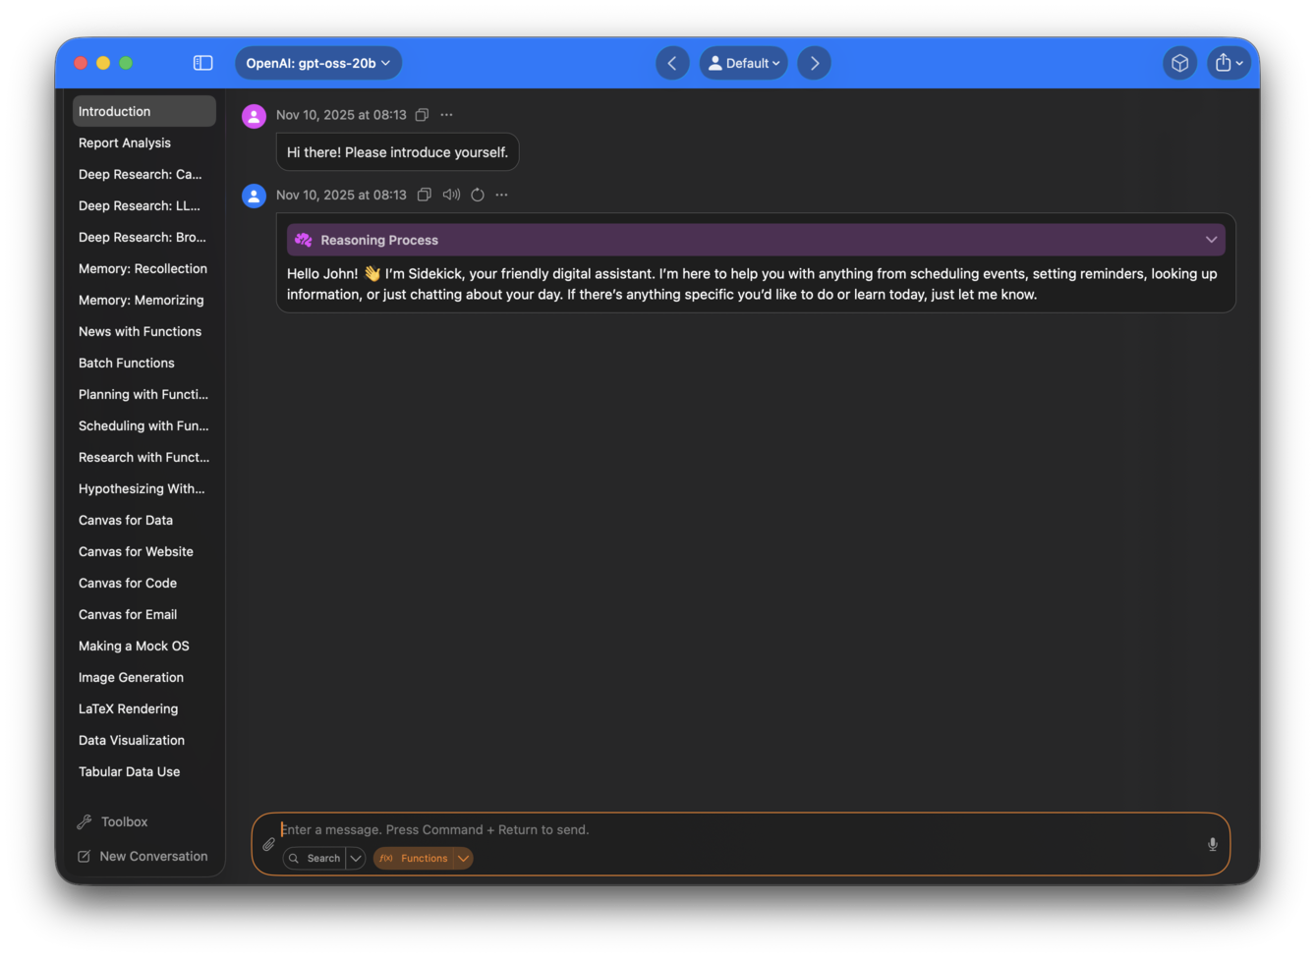Viewport: 1315px width, 958px height.
Task: Select the Report Analysis conversation
Action: click(x=124, y=142)
